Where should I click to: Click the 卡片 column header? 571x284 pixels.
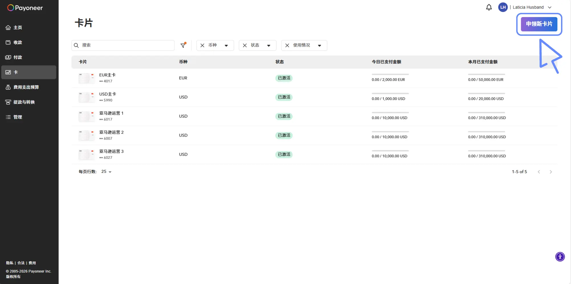coord(83,62)
